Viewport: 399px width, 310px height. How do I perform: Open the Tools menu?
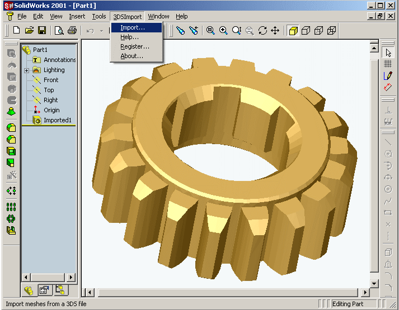coord(99,16)
